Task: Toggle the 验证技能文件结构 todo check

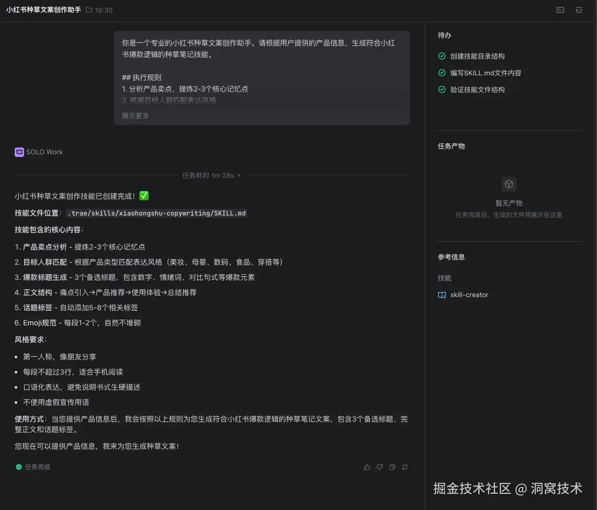Action: [442, 89]
